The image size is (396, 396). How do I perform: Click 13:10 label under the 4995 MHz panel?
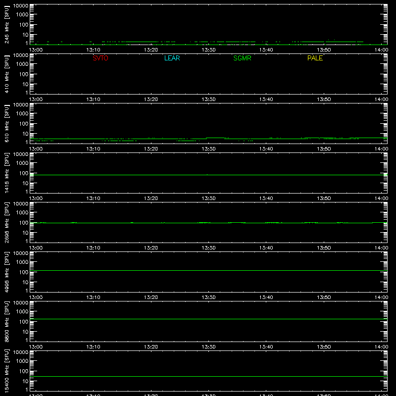point(94,297)
